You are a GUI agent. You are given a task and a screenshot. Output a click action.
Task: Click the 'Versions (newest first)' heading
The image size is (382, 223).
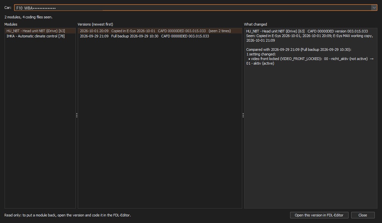[x=95, y=24]
